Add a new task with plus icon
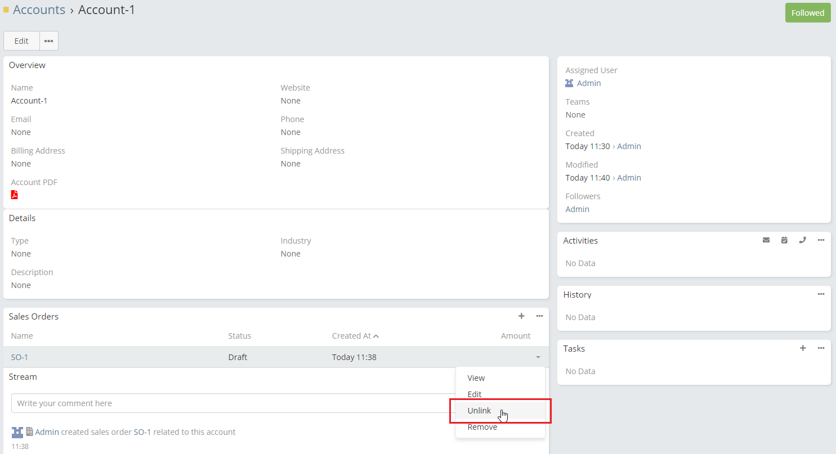 [803, 348]
